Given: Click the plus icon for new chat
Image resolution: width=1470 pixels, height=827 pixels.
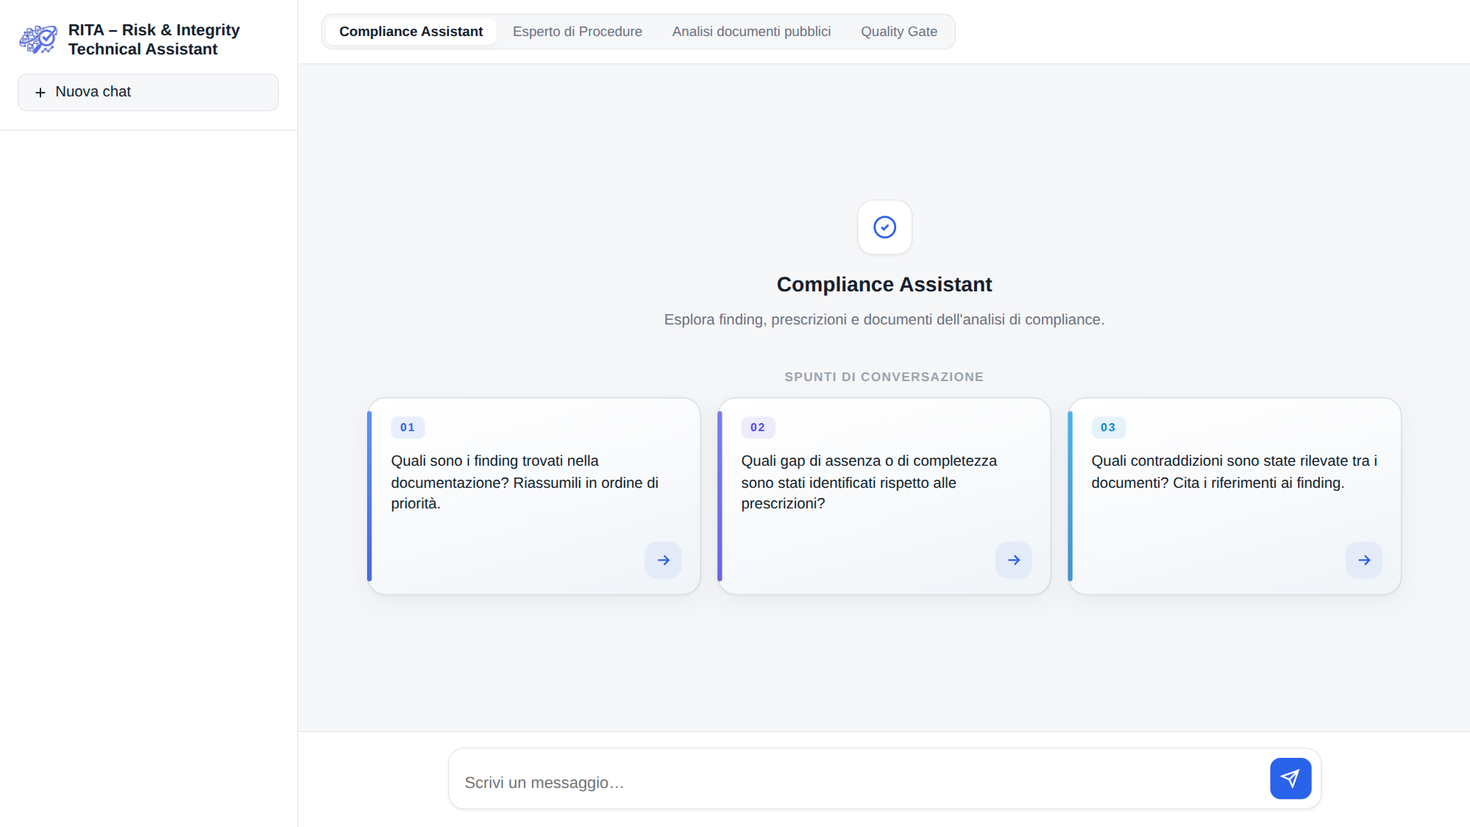Looking at the screenshot, I should click(40, 93).
